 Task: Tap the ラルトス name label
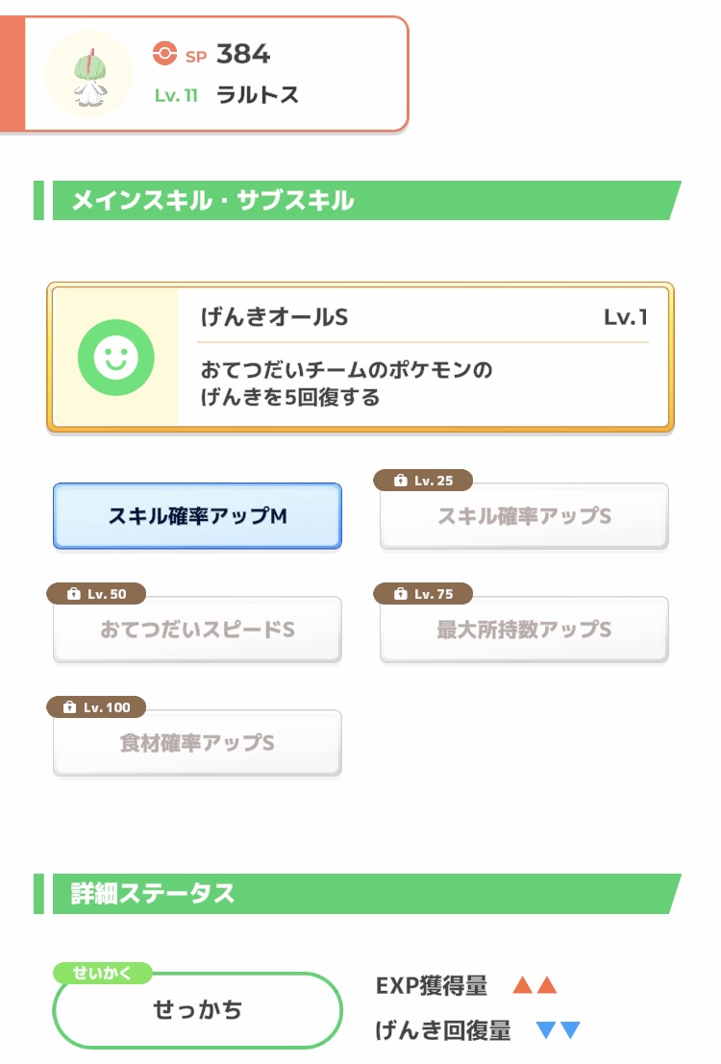click(x=258, y=95)
